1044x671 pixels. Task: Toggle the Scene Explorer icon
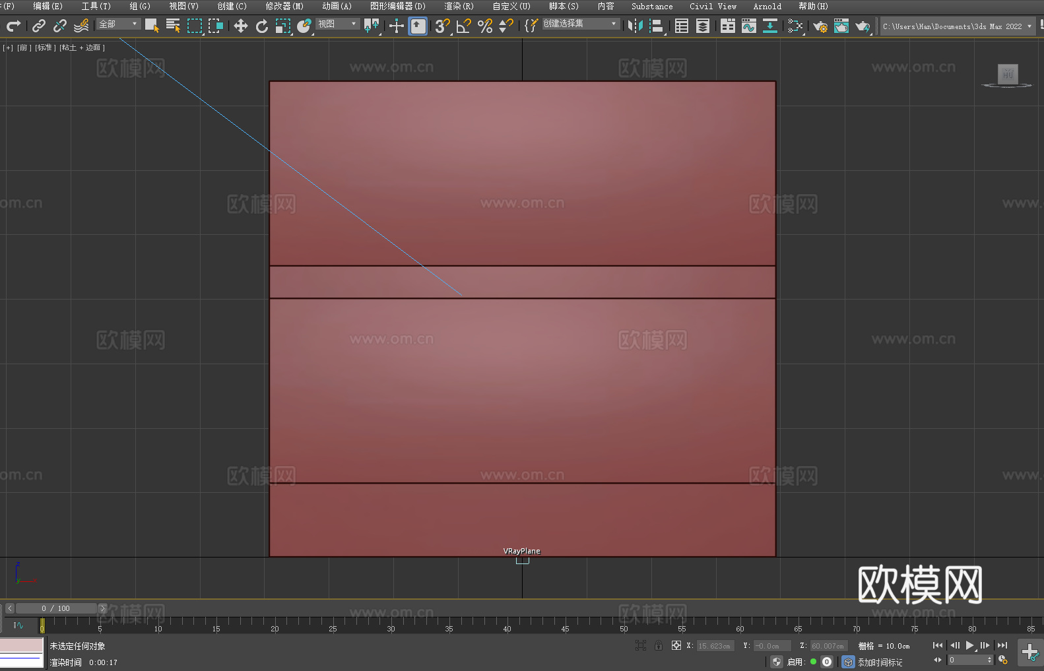(x=682, y=26)
